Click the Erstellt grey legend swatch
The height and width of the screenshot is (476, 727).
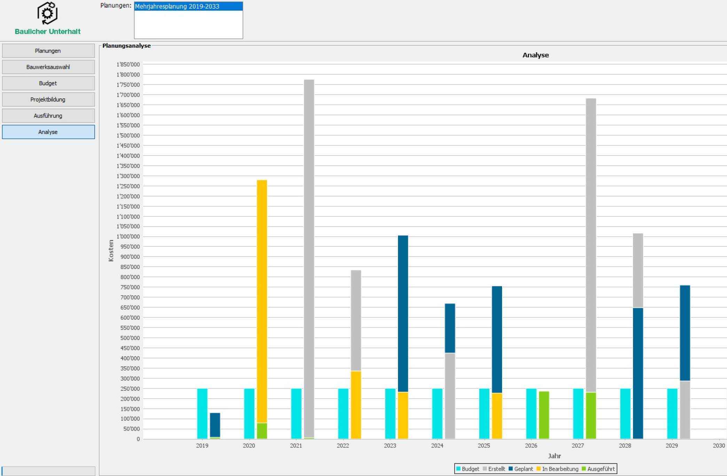(x=485, y=469)
